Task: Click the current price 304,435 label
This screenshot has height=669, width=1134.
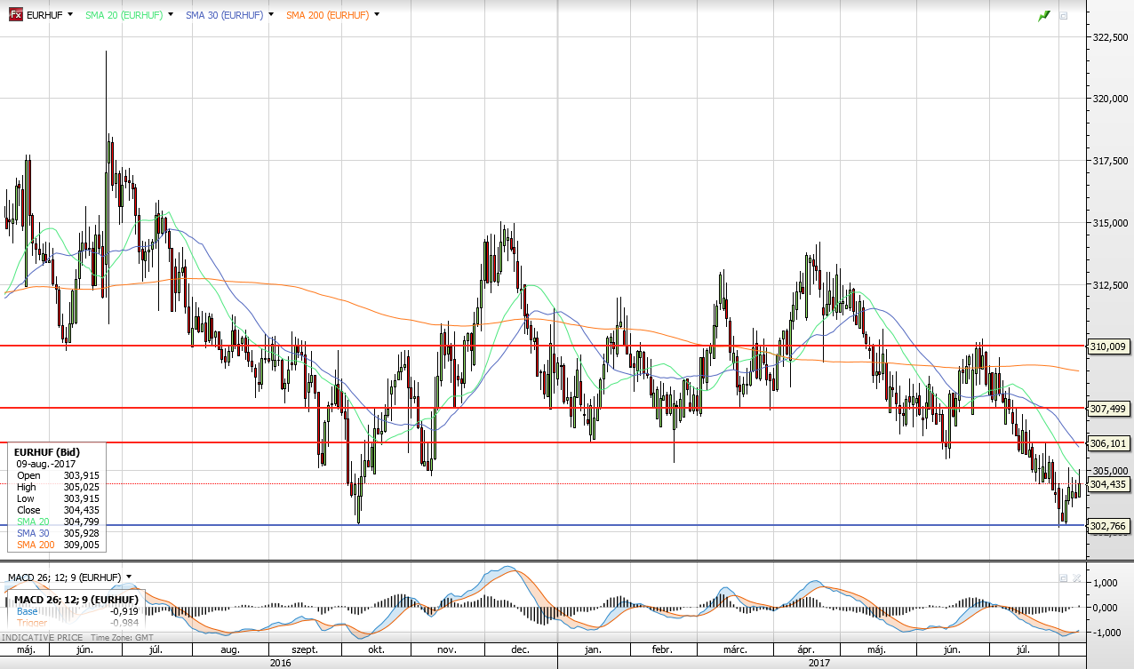Action: tap(1107, 484)
